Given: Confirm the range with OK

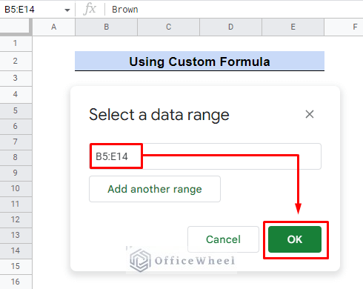Looking at the screenshot, I should pyautogui.click(x=295, y=239).
